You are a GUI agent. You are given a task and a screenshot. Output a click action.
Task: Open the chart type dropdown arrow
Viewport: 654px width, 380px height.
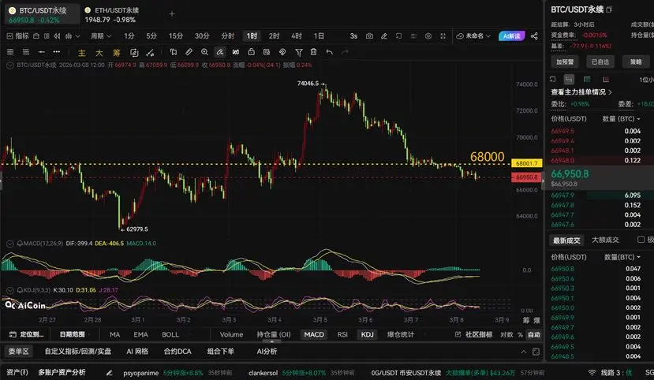(78, 36)
